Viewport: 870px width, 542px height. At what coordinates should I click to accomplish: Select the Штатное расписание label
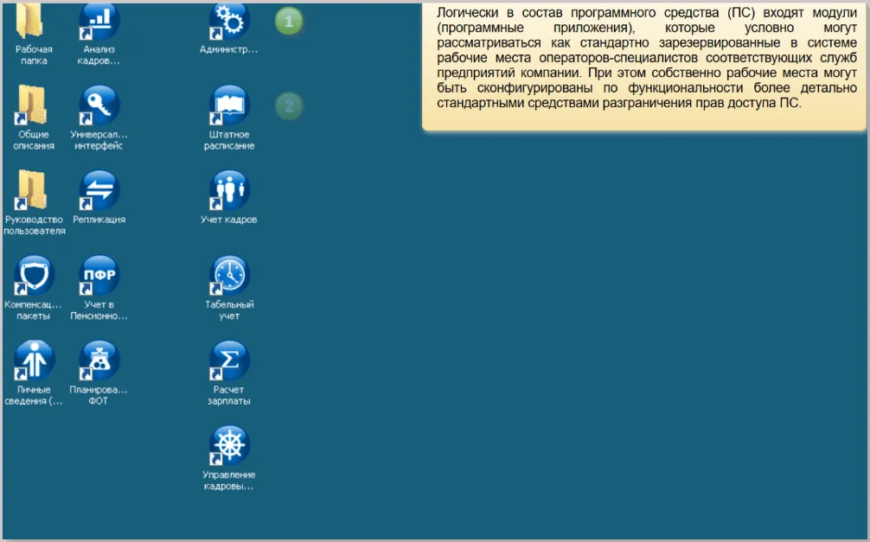229,140
